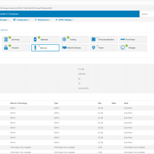Screen dimensions: 154x154
Task: Open the Network Devices card icon
Action: pyautogui.click(x=64, y=48)
